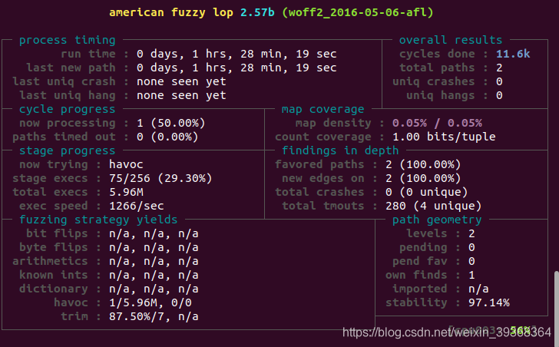Viewport: 559px width, 347px height.
Task: Click the cycle progress header
Action: 68,109
